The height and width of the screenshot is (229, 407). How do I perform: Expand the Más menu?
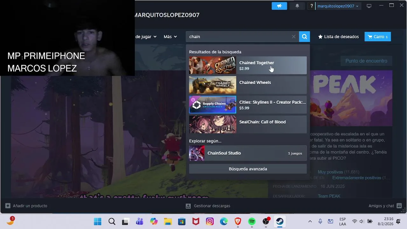point(170,37)
